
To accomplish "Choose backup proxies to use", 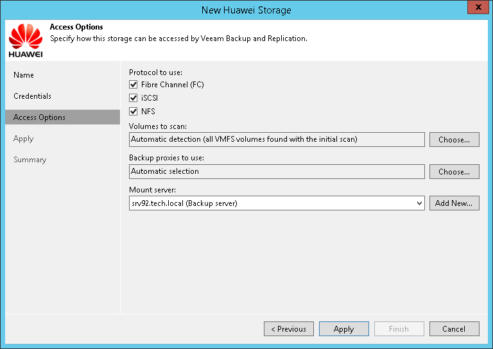I will tap(454, 172).
